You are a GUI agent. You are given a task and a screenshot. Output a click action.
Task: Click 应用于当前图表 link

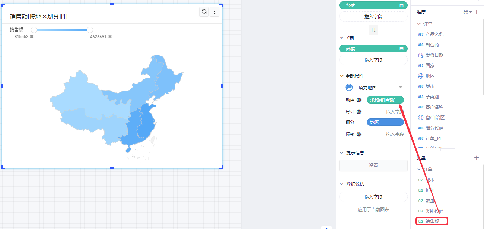[373, 210]
